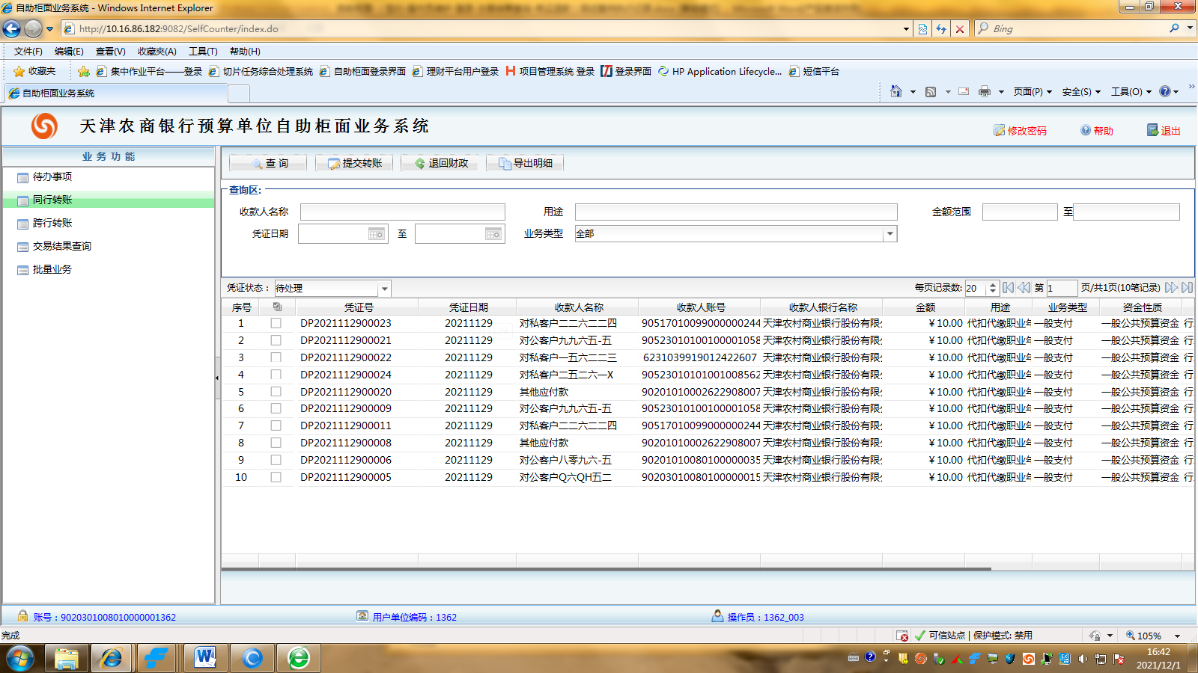The height and width of the screenshot is (673, 1198).
Task: Go to first page of records
Action: (1009, 288)
